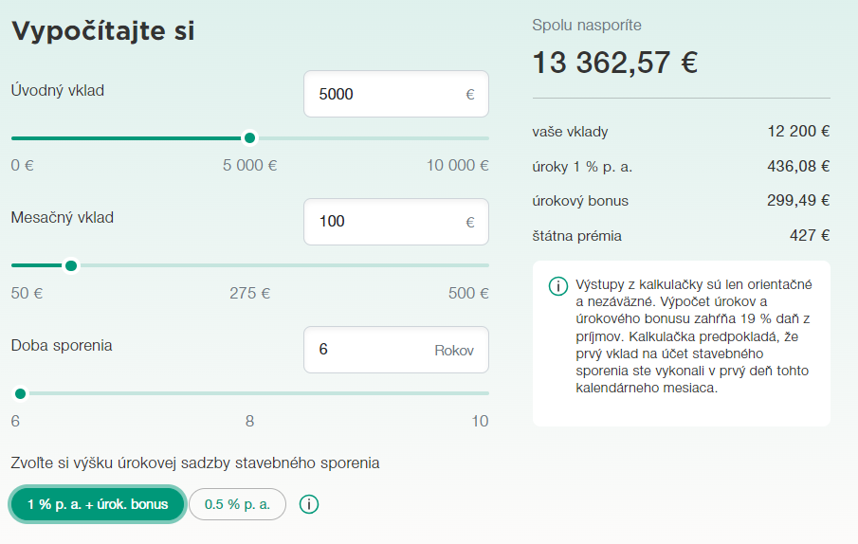Image resolution: width=858 pixels, height=544 pixels.
Task: Click the 275 € midpoint label
Action: (249, 293)
